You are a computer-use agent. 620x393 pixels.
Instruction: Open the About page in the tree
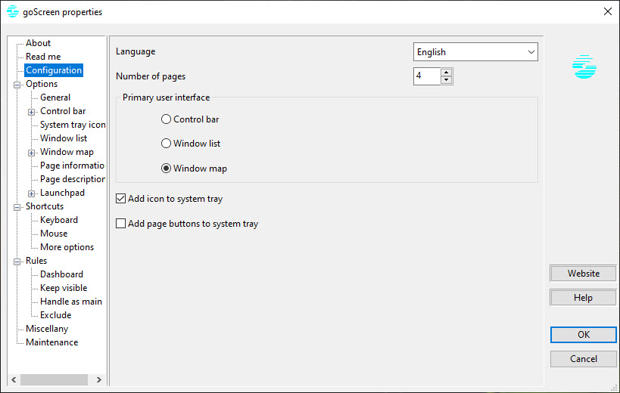coord(39,43)
